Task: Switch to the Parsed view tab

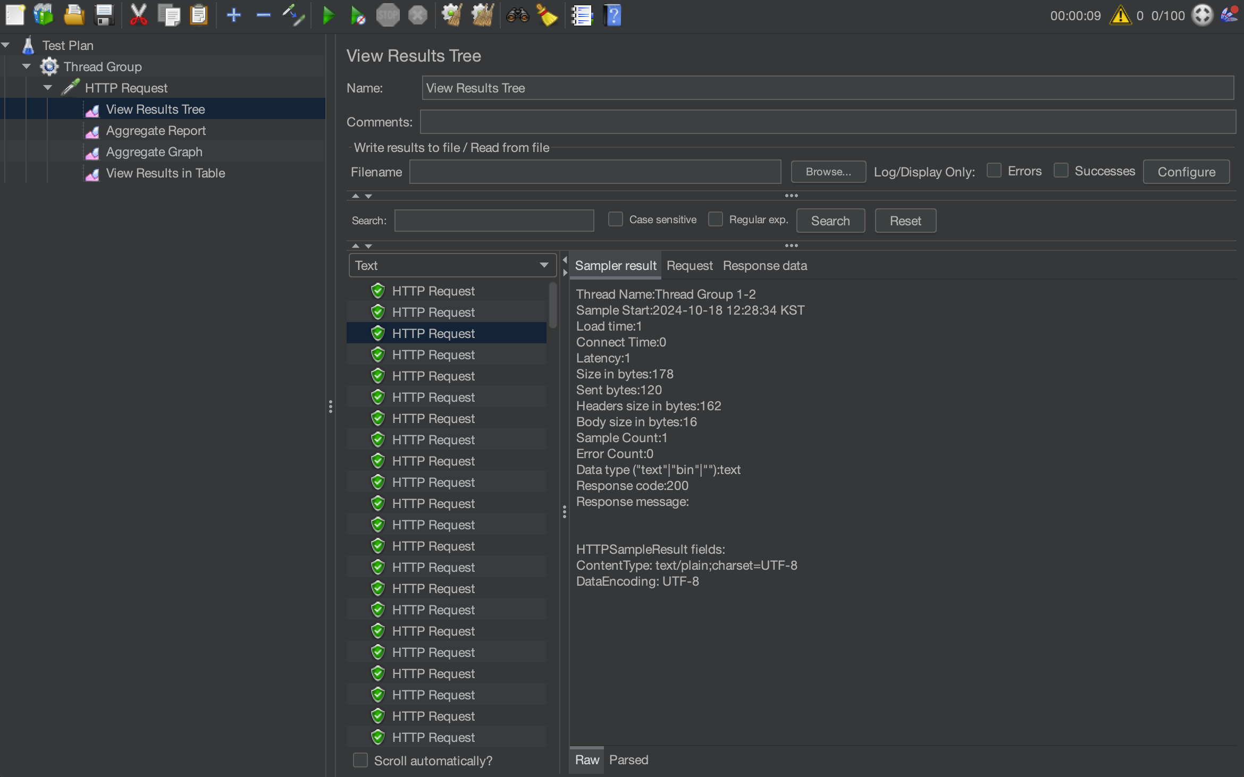Action: [628, 759]
